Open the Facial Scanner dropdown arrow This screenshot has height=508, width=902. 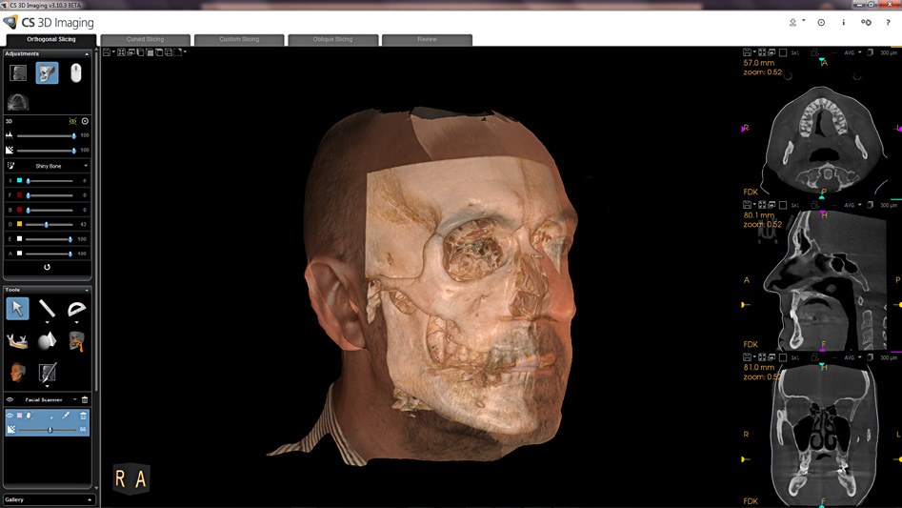pos(75,399)
